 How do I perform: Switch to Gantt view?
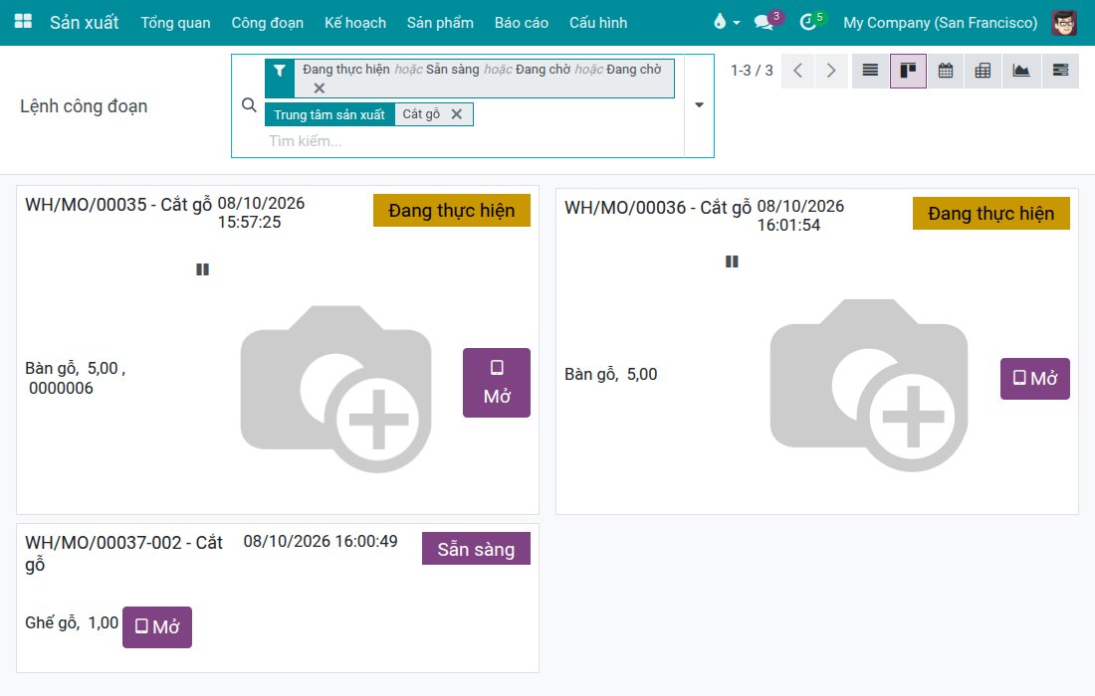point(1060,71)
